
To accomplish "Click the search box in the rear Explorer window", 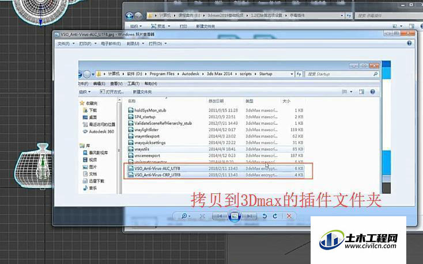I will click(388, 16).
